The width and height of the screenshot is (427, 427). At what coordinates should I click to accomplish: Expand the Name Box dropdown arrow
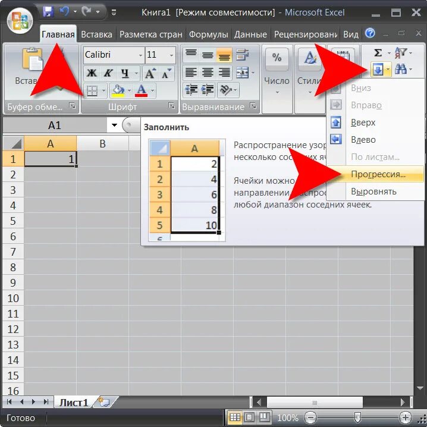point(114,125)
